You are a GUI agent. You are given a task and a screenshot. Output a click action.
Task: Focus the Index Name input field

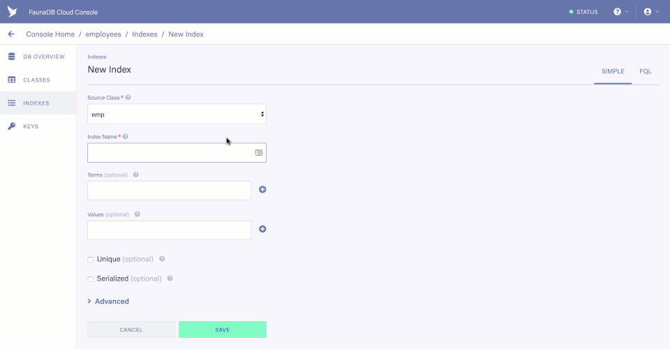pyautogui.click(x=177, y=152)
